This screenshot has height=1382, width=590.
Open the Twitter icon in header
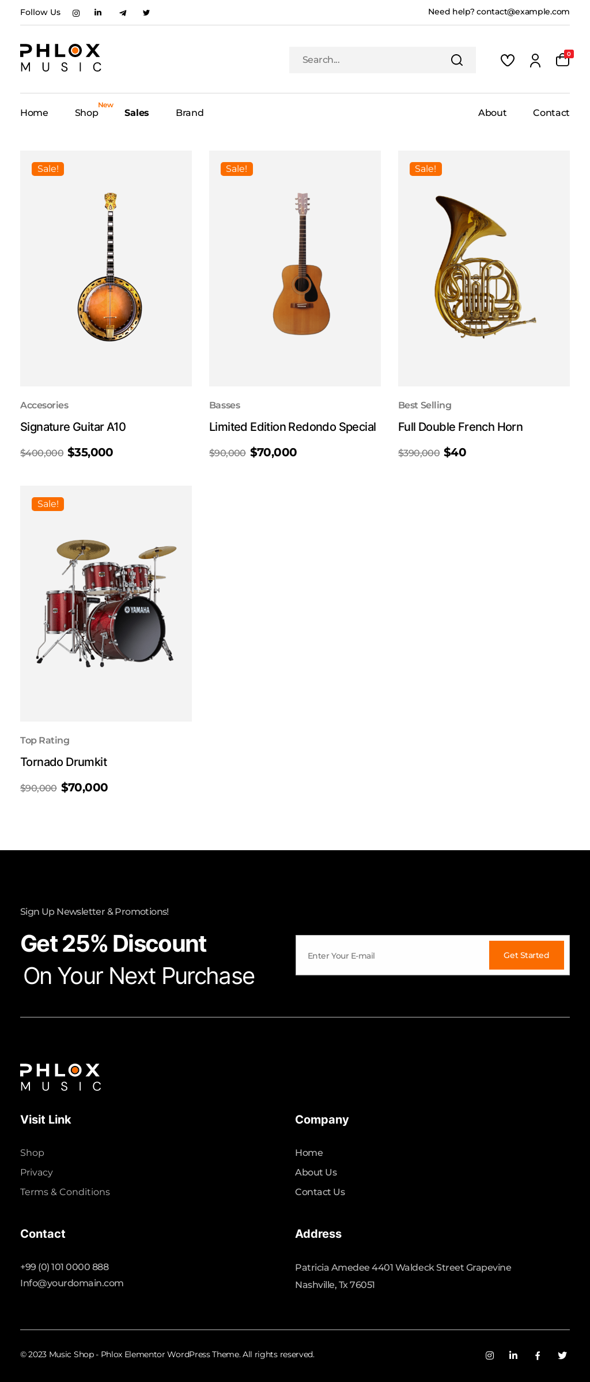(146, 13)
